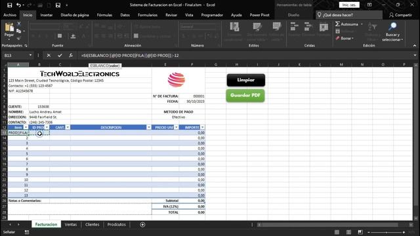The height and width of the screenshot is (236, 420).
Task: Click the Borrar eraser icon
Action: tap(337, 38)
